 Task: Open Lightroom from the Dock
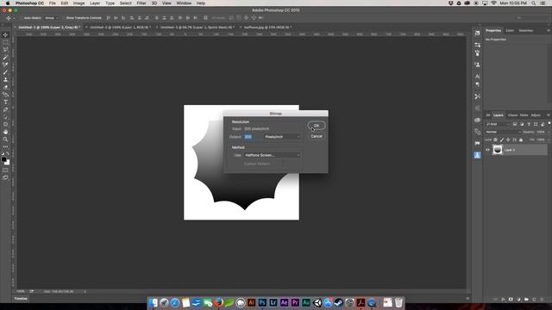273,302
